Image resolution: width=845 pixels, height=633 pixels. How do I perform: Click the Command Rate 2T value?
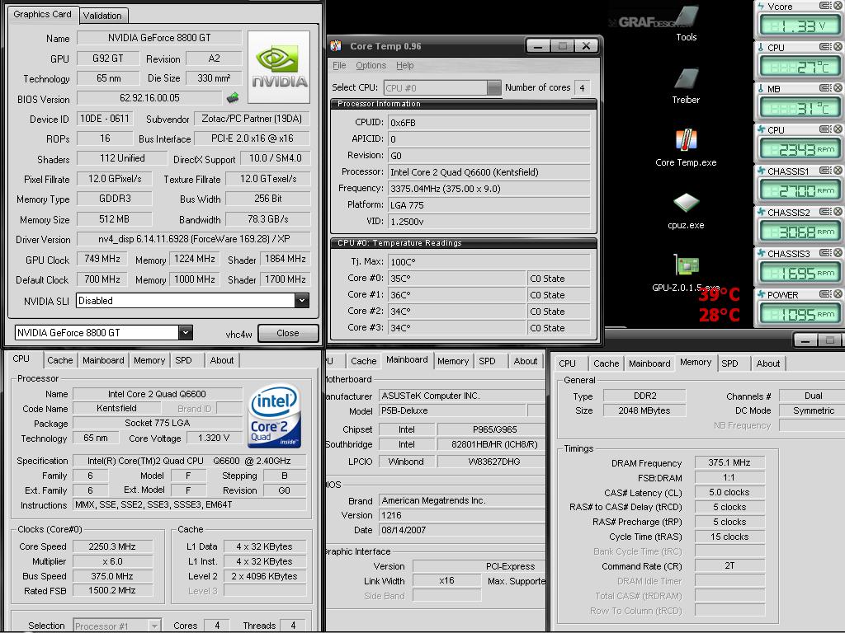(x=729, y=565)
